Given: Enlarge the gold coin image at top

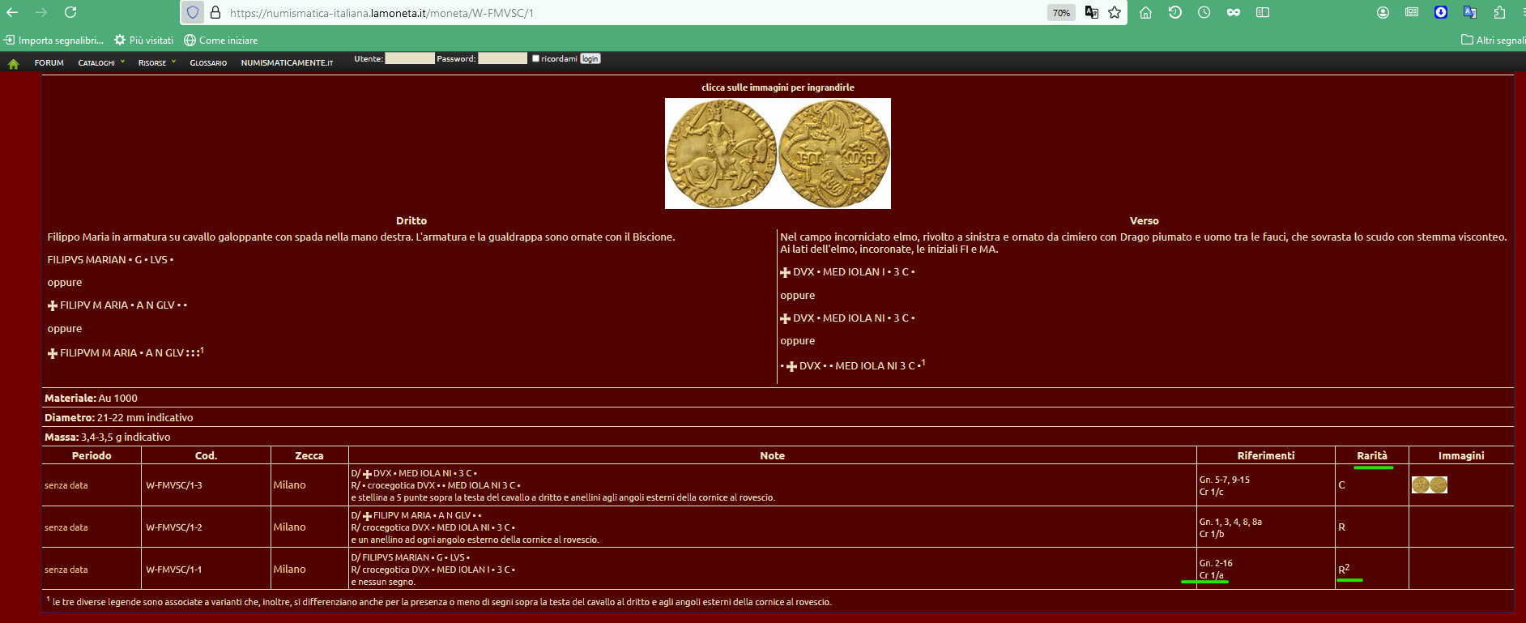Looking at the screenshot, I should click(778, 153).
